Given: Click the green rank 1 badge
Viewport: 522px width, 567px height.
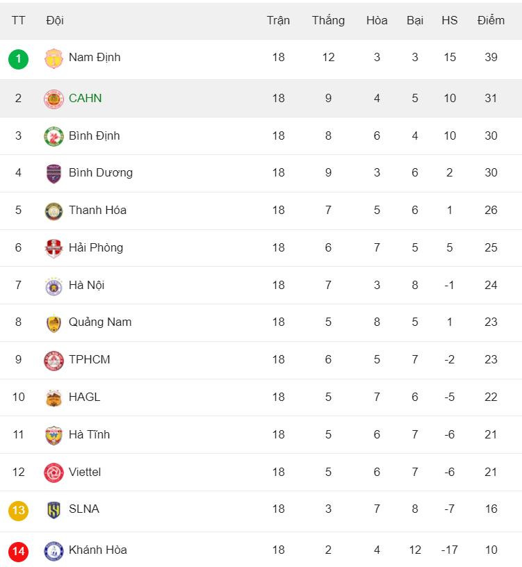Looking at the screenshot, I should point(19,58).
